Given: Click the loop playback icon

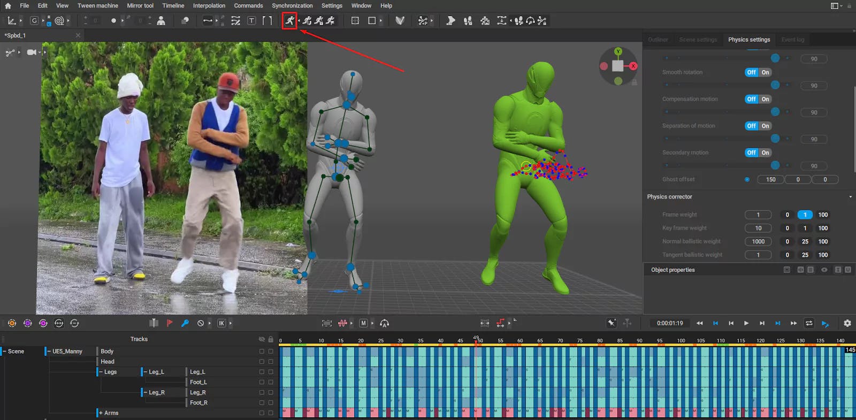Looking at the screenshot, I should point(809,323).
